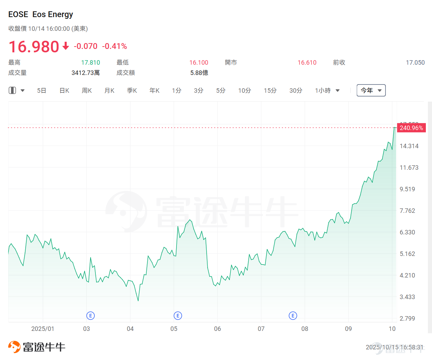Screen dimensions: 432x361
Task: Click the 收盤價 10/14 timestamp line
Action: (x=48, y=29)
